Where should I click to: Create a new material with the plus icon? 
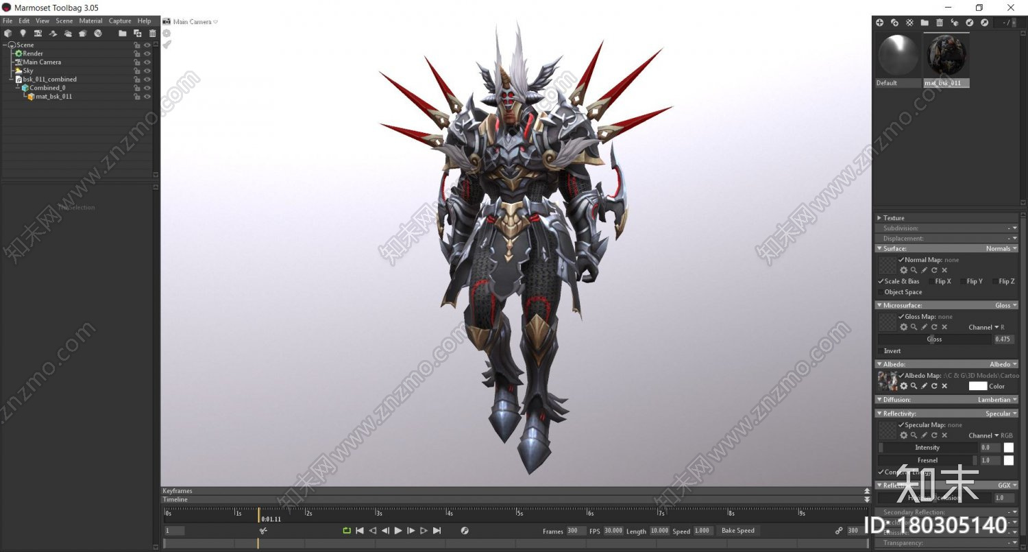(880, 23)
